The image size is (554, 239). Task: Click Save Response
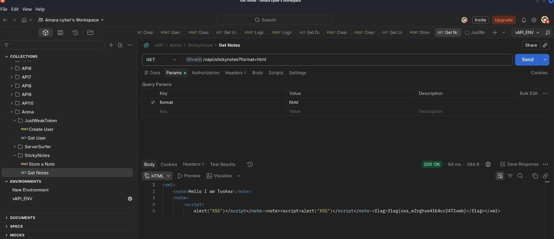point(519,164)
